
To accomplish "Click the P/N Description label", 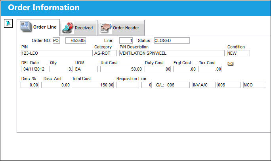I will [134, 47].
